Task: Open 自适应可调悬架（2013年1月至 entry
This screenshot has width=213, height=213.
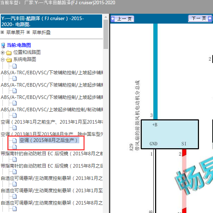Action: [52, 190]
